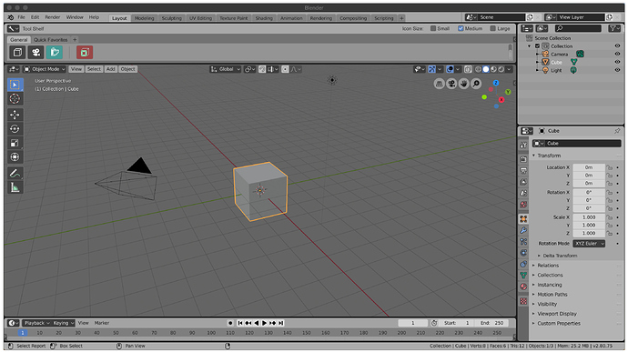Select the Transform tool
Image resolution: width=628 pixels, height=352 pixels.
pos(15,157)
